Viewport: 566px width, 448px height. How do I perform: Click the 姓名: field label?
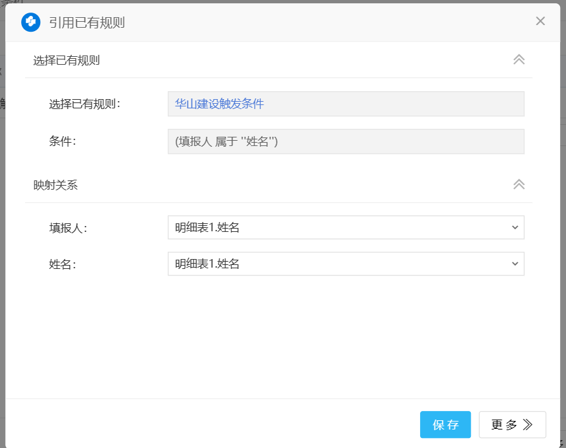click(x=63, y=264)
